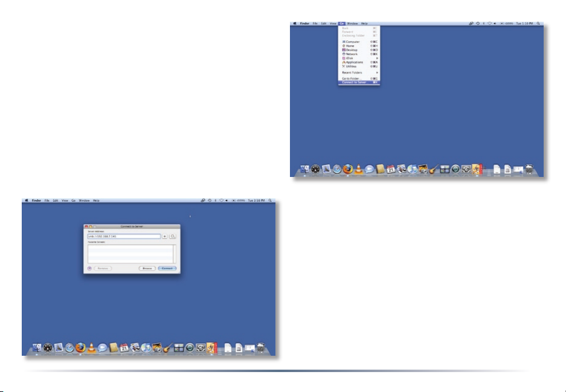Viewport: 566px width, 392px height.
Task: Click the Server Address input field
Action: pos(124,237)
